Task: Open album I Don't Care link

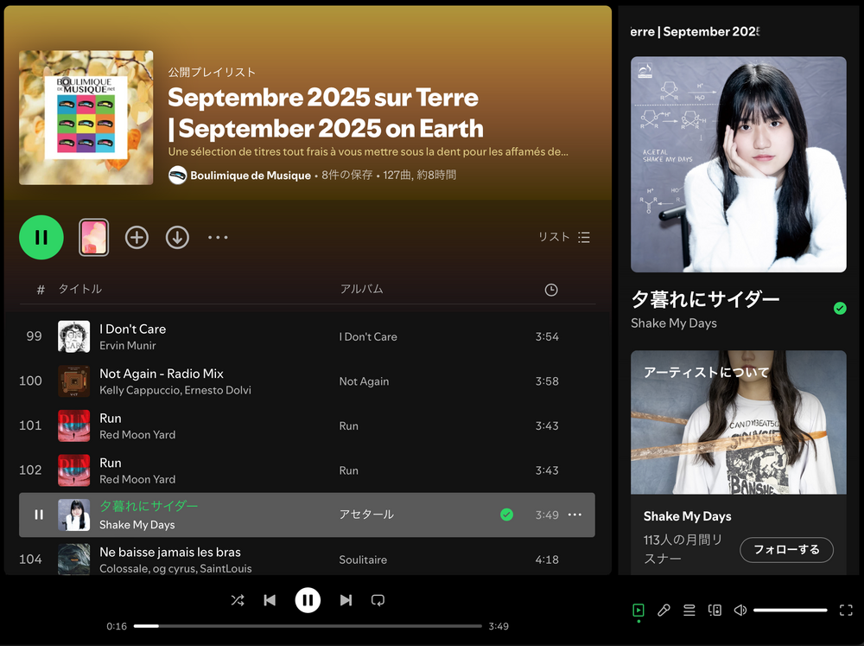Action: [x=368, y=336]
